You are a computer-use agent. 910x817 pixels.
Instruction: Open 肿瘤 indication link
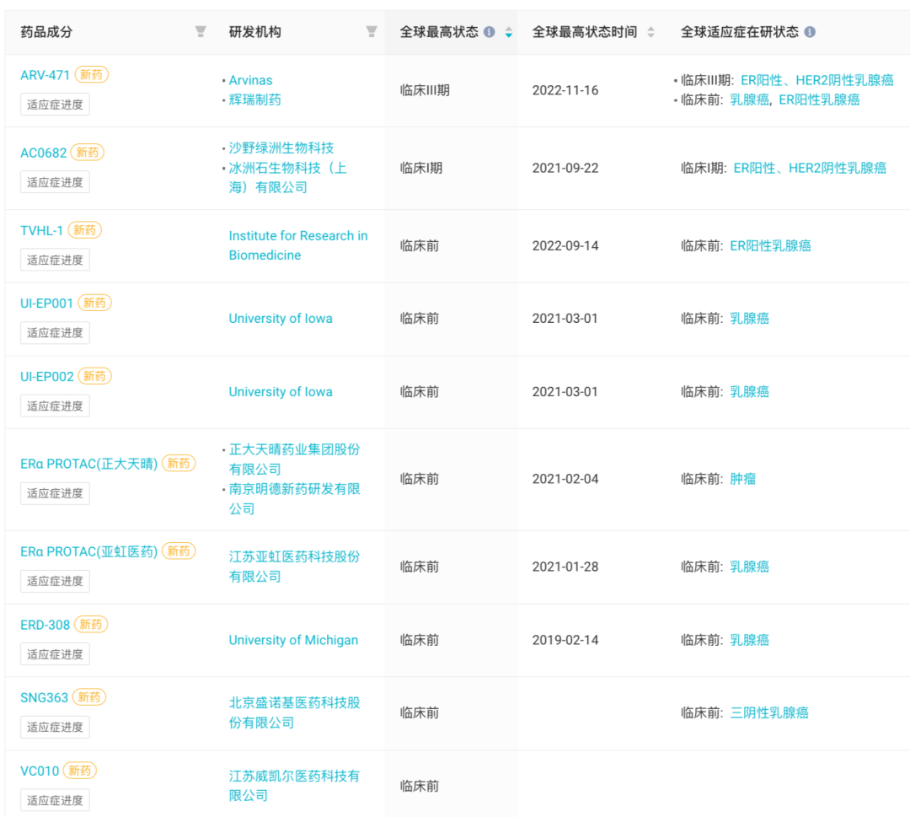(743, 479)
